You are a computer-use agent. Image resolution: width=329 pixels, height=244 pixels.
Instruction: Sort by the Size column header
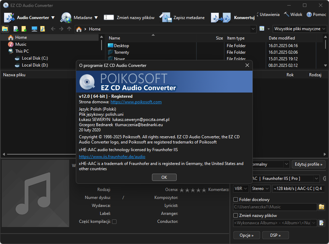219,38
